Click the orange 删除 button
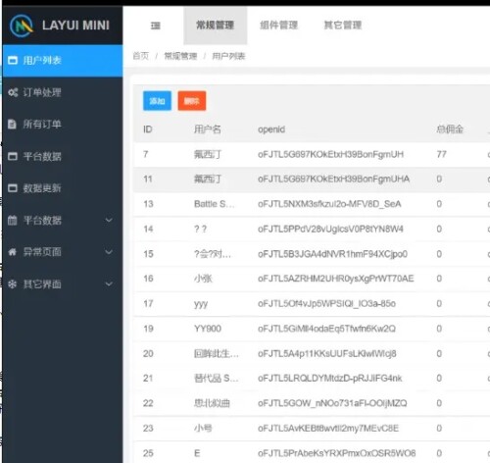The width and height of the screenshot is (490, 463). pyautogui.click(x=192, y=101)
